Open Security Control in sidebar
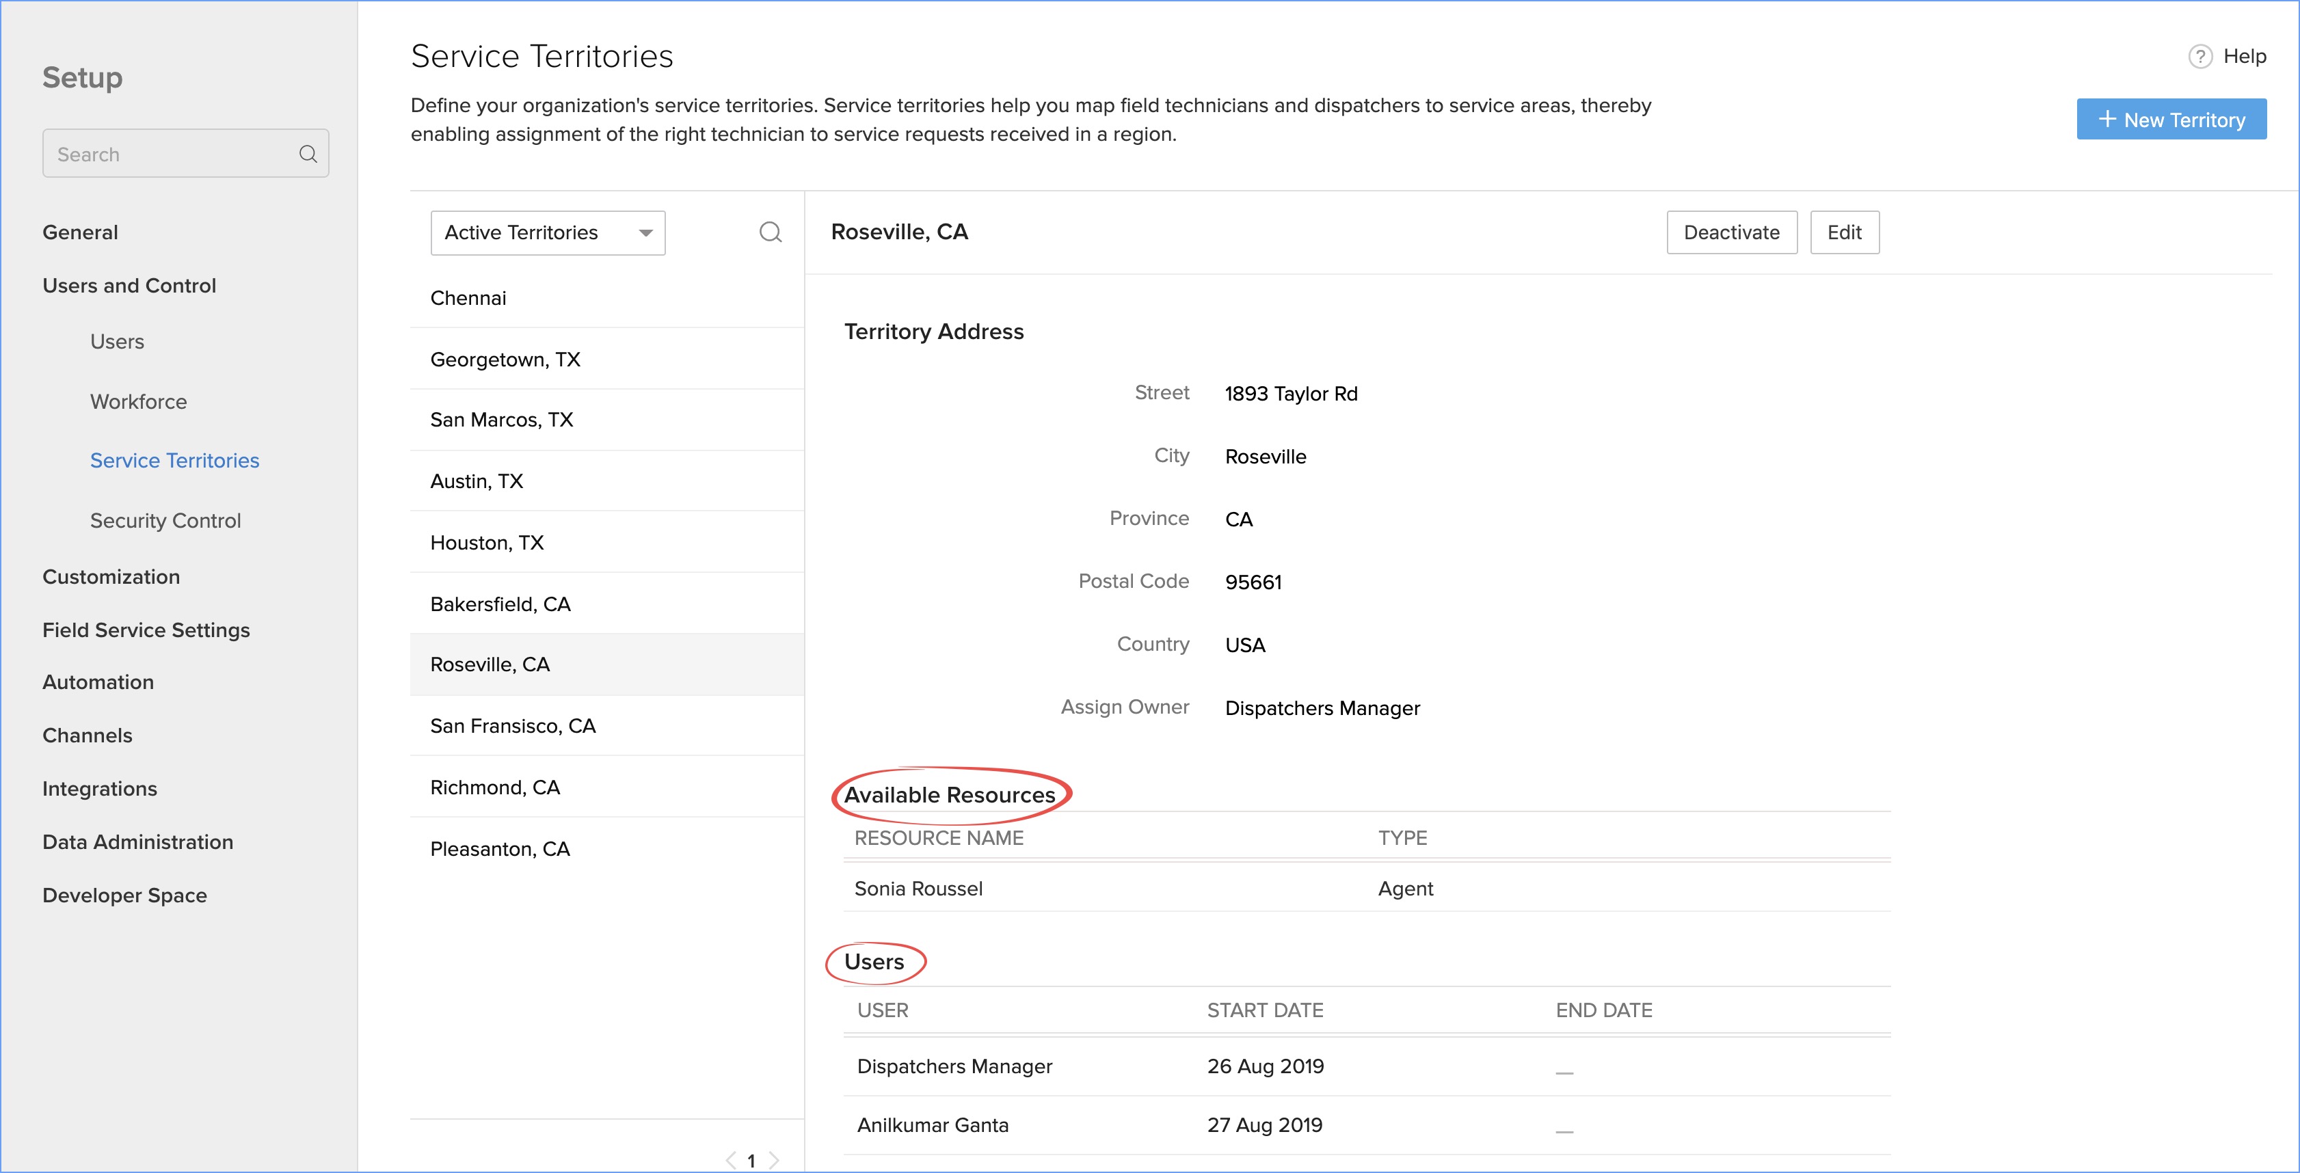Screen dimensions: 2300x1173 pyautogui.click(x=165, y=520)
